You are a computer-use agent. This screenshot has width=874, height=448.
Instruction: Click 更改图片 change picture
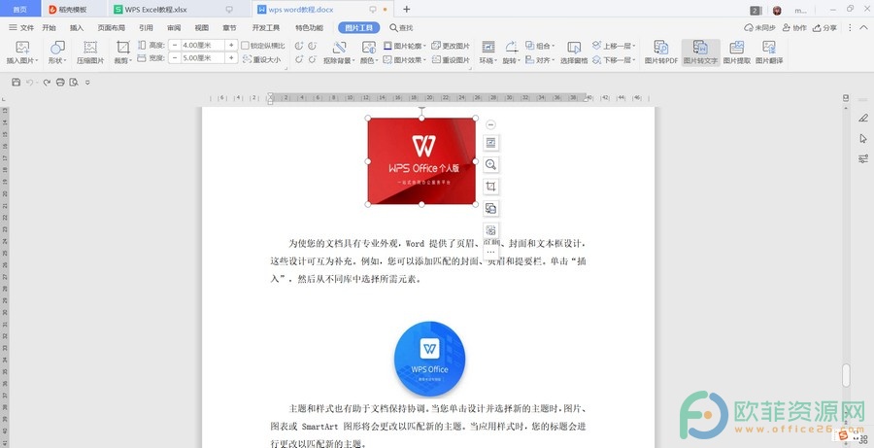pos(451,46)
